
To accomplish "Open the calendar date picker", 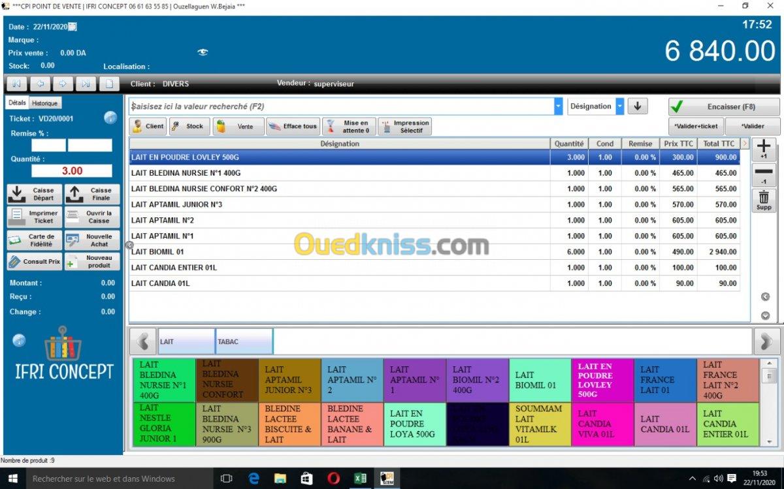I will (x=73, y=27).
